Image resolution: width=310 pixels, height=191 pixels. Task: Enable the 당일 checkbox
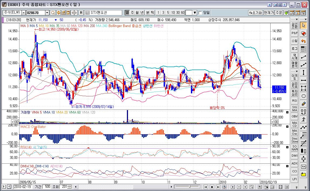[200, 13]
